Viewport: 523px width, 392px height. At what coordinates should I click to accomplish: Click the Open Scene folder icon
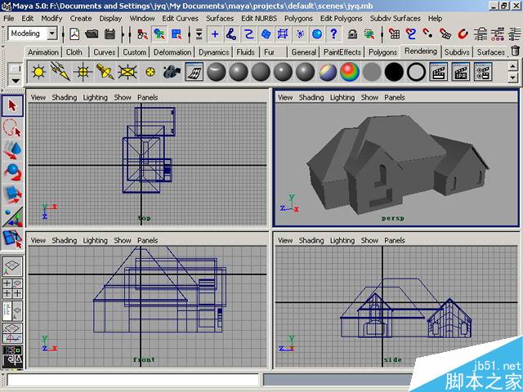coord(92,34)
